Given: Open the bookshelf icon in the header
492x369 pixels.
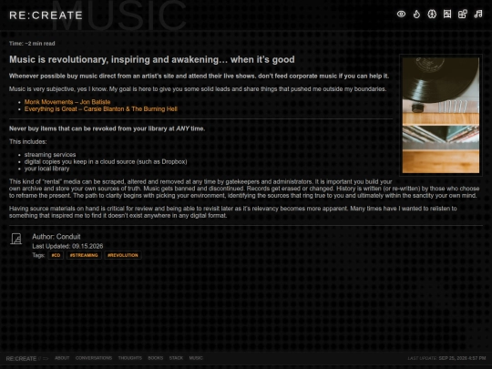Looking at the screenshot, I should (447, 14).
